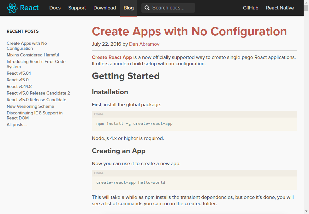
Task: Click the React atom logo icon
Action: pos(12,8)
